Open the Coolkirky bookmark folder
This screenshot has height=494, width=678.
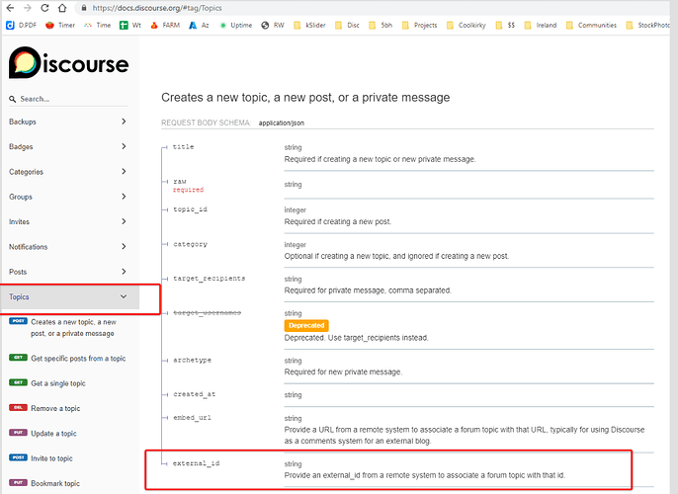tap(466, 25)
